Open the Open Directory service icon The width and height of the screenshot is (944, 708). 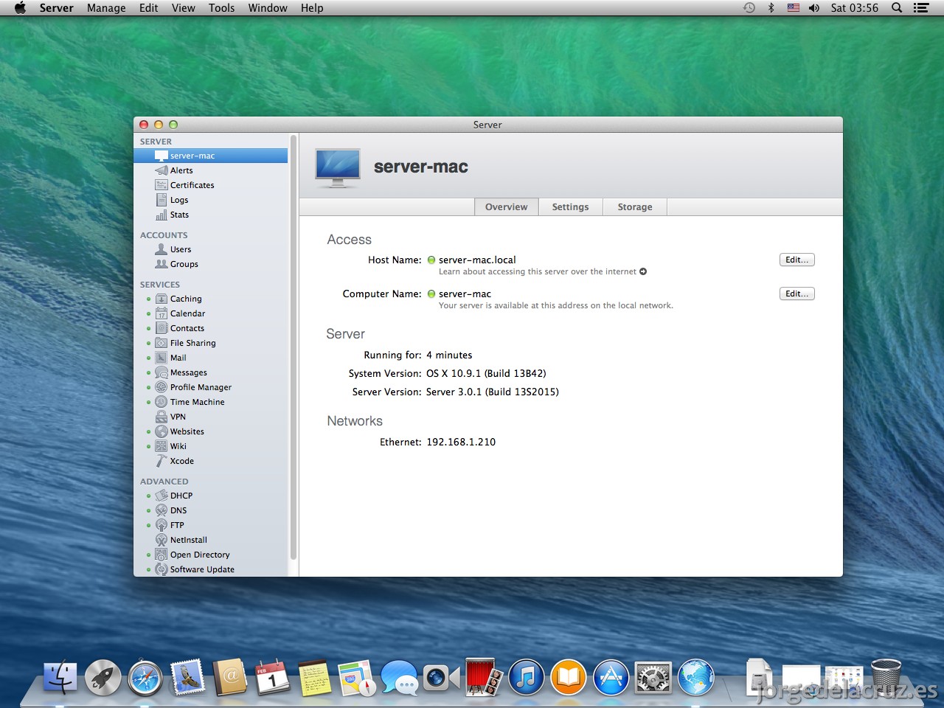(x=162, y=555)
